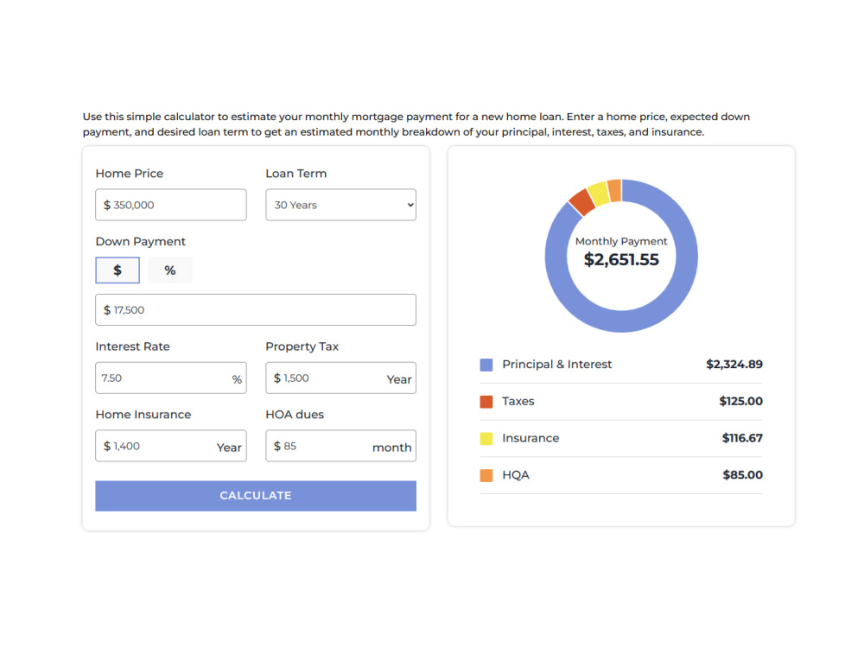Switch down payment to percent mode
This screenshot has height=648, width=864.
(x=170, y=270)
